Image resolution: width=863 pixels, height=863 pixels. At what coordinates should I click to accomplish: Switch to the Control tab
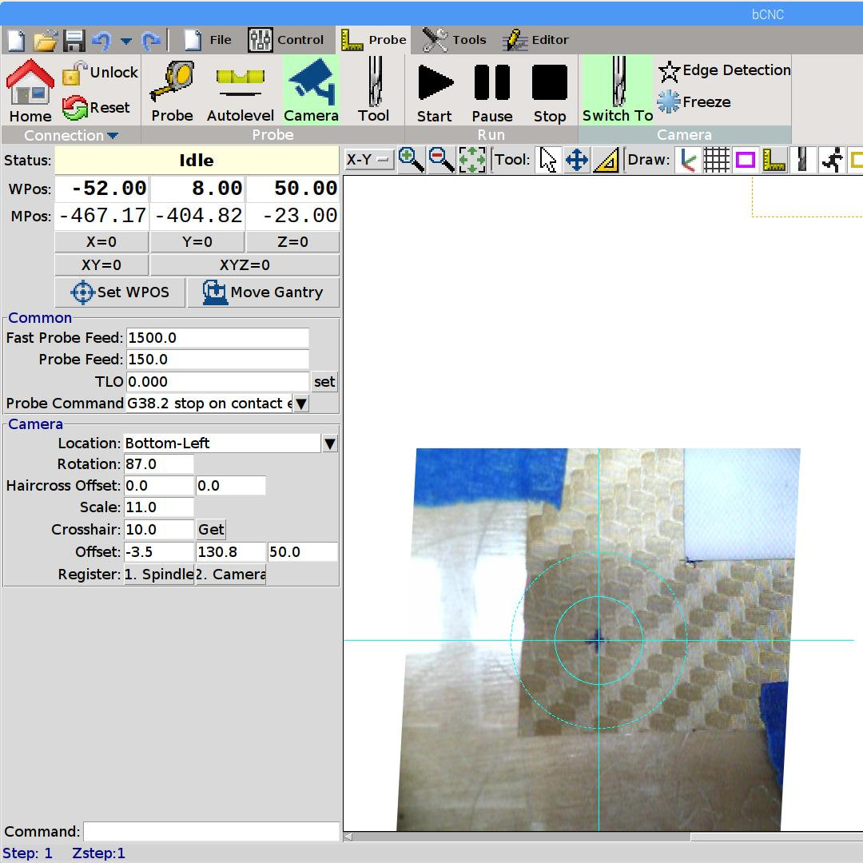pos(286,39)
